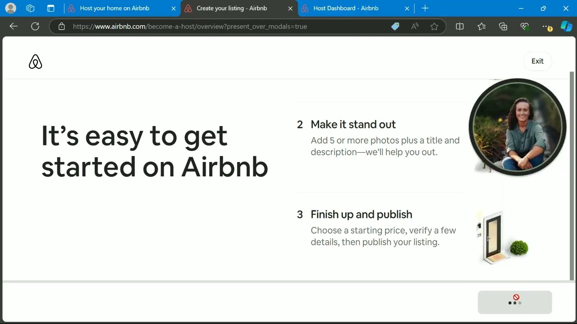Open the Copilot sidebar
Image resolution: width=577 pixels, height=324 pixels.
pos(566,27)
